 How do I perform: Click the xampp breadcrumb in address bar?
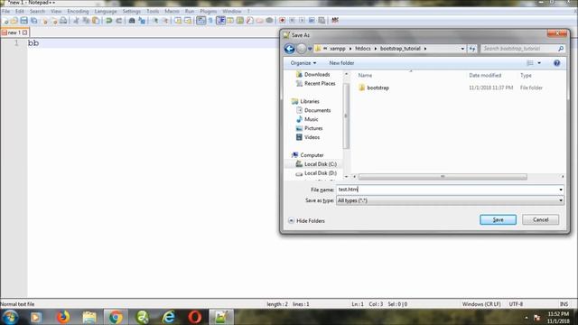338,49
